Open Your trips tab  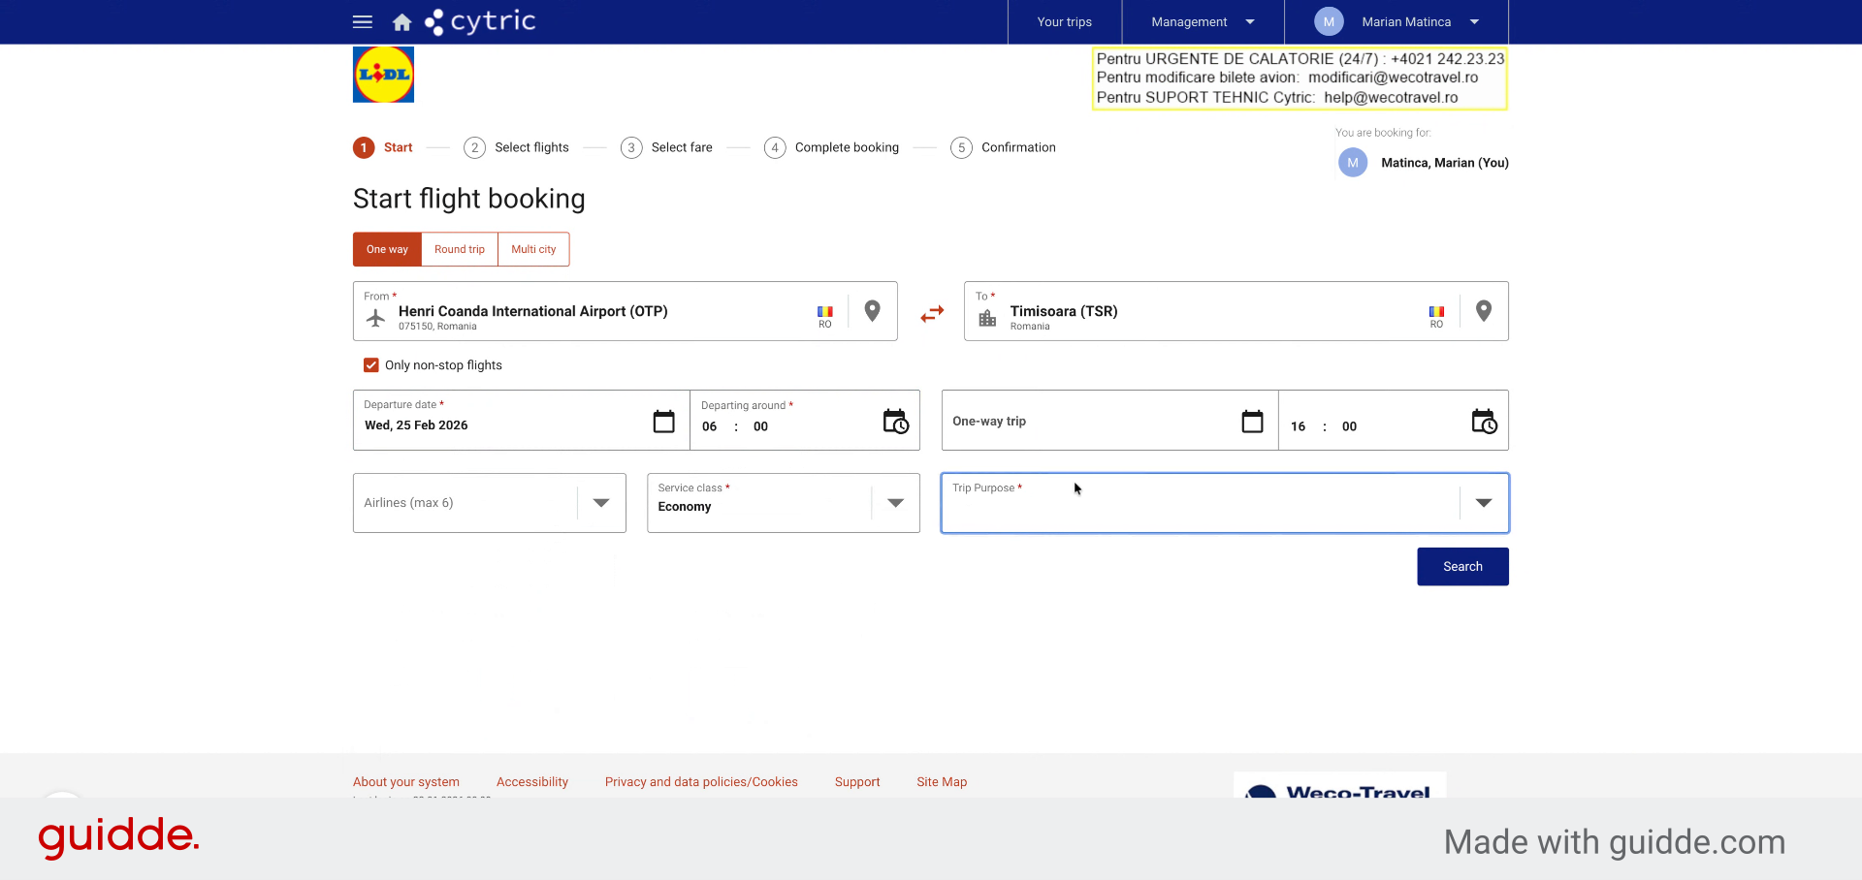pos(1065,21)
